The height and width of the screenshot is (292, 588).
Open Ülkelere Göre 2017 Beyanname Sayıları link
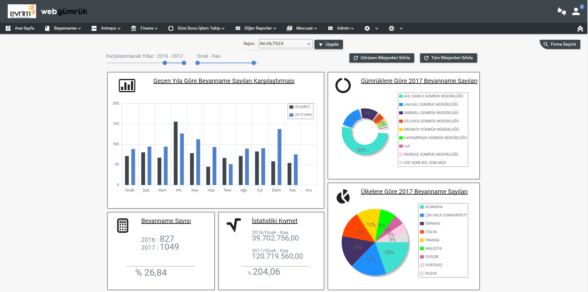414,191
